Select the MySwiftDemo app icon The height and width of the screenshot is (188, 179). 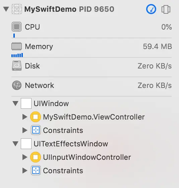[x=17, y=9]
